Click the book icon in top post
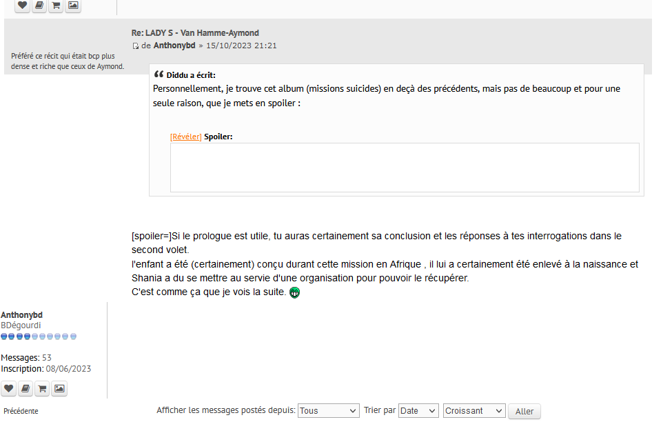This screenshot has width=663, height=422. pyautogui.click(x=39, y=6)
